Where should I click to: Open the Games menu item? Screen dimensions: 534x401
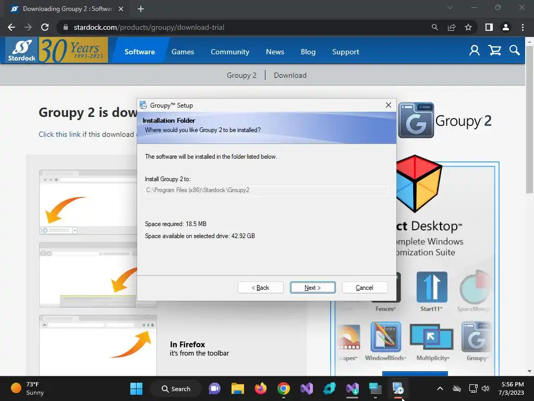tap(183, 52)
